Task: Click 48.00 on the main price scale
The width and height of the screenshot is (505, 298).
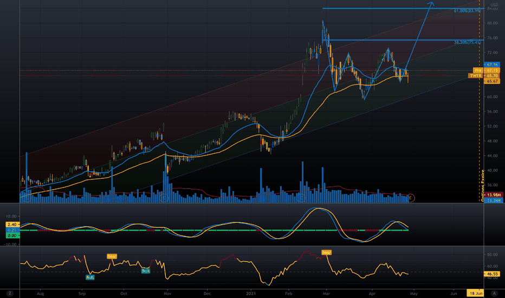Action: click(493, 141)
